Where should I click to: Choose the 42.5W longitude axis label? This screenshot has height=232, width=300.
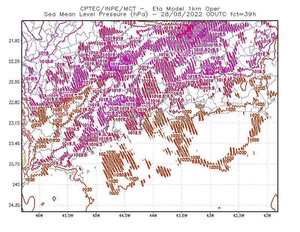(239, 215)
